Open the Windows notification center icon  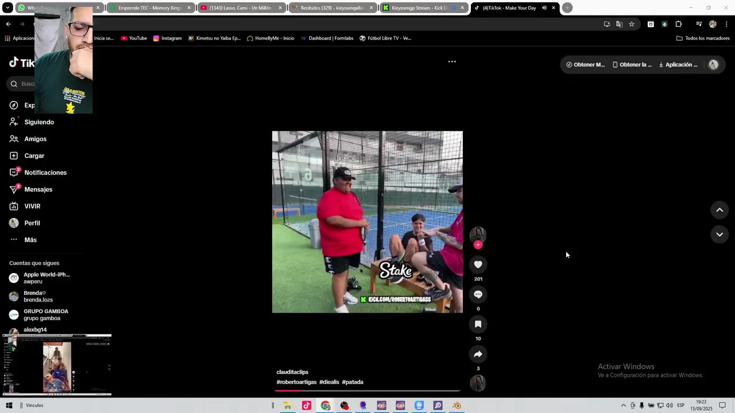tap(722, 406)
